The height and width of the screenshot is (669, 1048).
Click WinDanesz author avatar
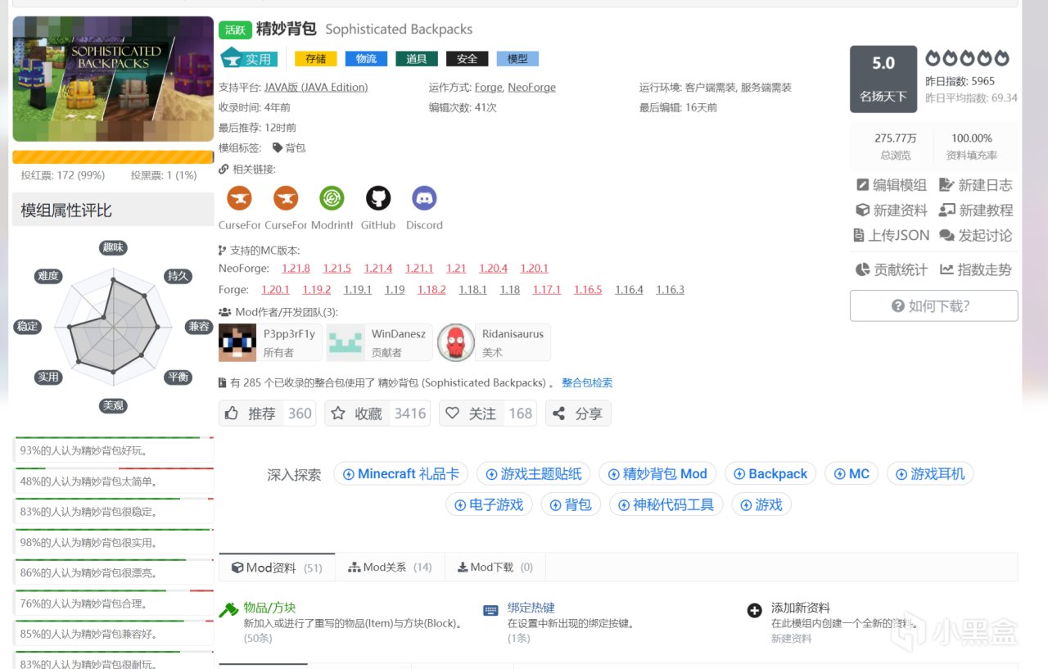(346, 342)
